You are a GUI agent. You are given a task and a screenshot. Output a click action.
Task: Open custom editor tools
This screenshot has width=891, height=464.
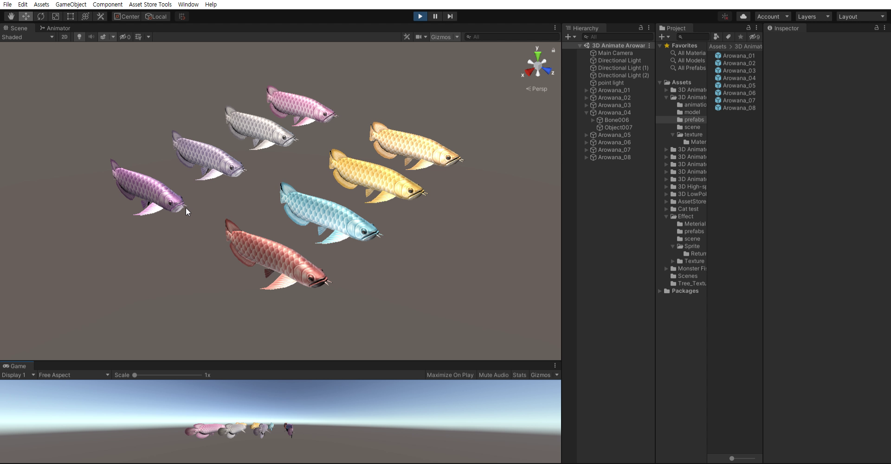pyautogui.click(x=100, y=16)
